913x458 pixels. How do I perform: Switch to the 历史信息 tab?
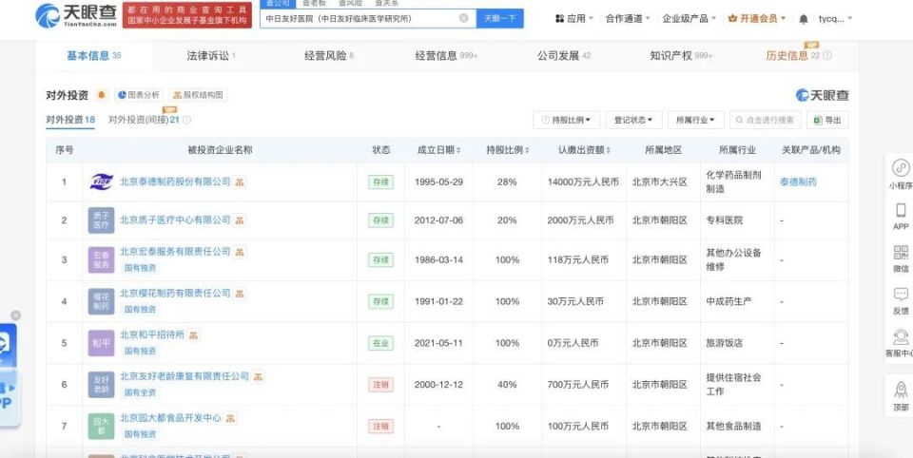[792, 56]
